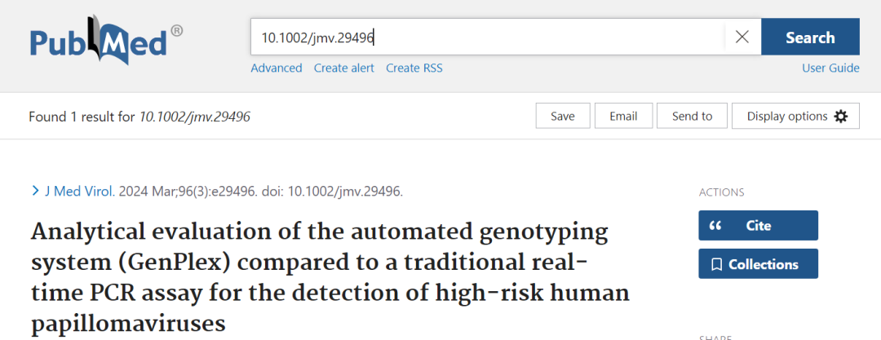This screenshot has height=340, width=881.
Task: Open the User Guide link
Action: pos(830,68)
